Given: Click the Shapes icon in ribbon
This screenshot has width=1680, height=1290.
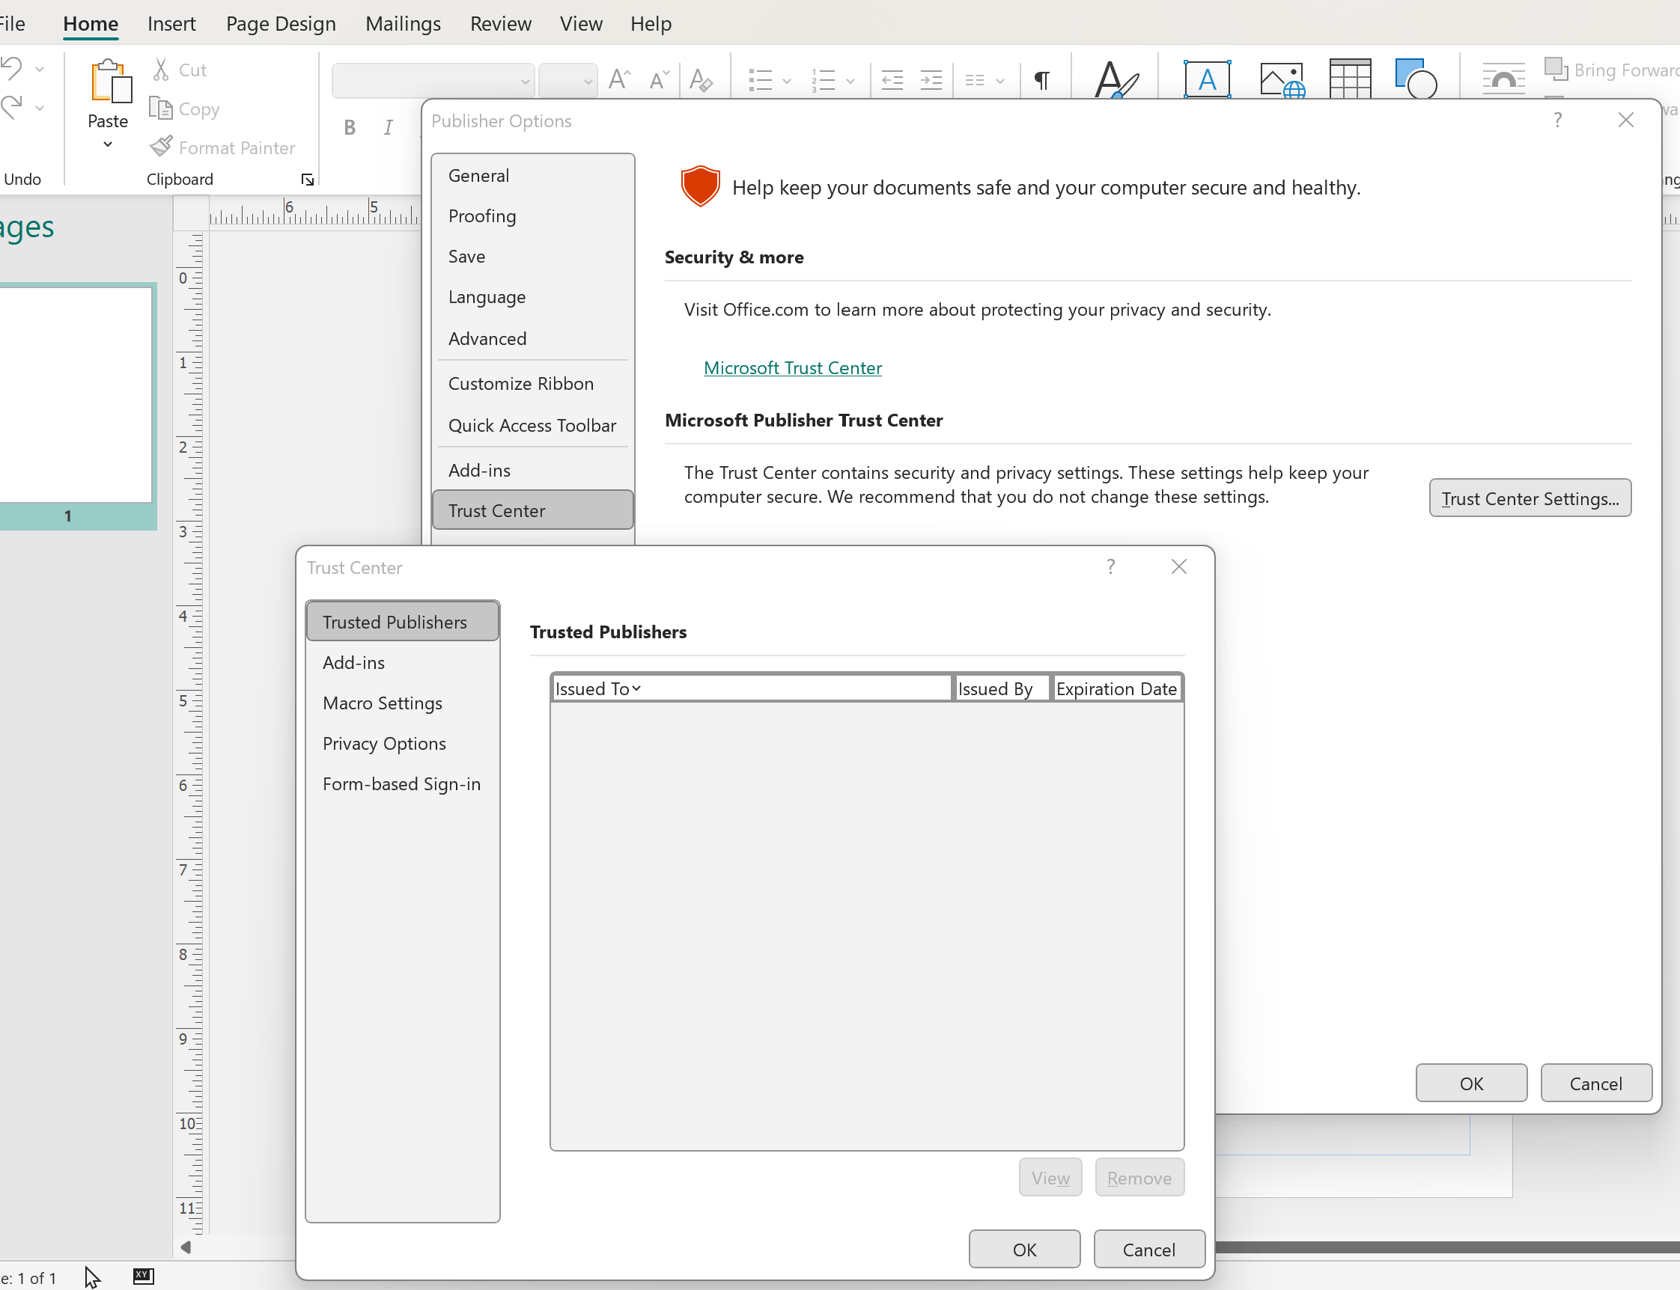Looking at the screenshot, I should 1415,79.
